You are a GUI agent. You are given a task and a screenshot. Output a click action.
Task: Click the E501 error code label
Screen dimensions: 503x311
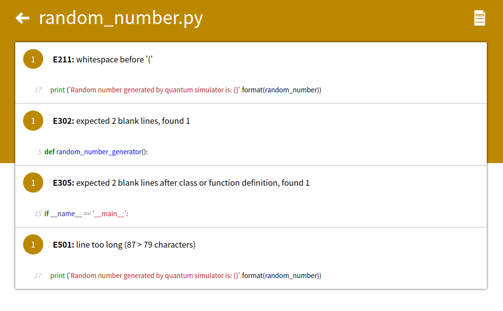(x=63, y=245)
